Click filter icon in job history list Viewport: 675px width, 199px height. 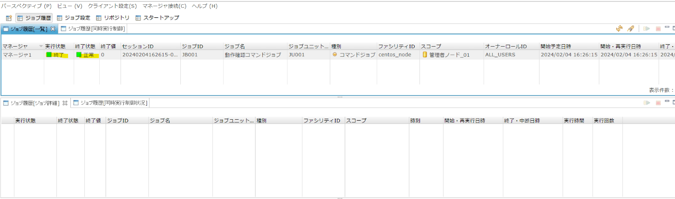click(x=631, y=29)
